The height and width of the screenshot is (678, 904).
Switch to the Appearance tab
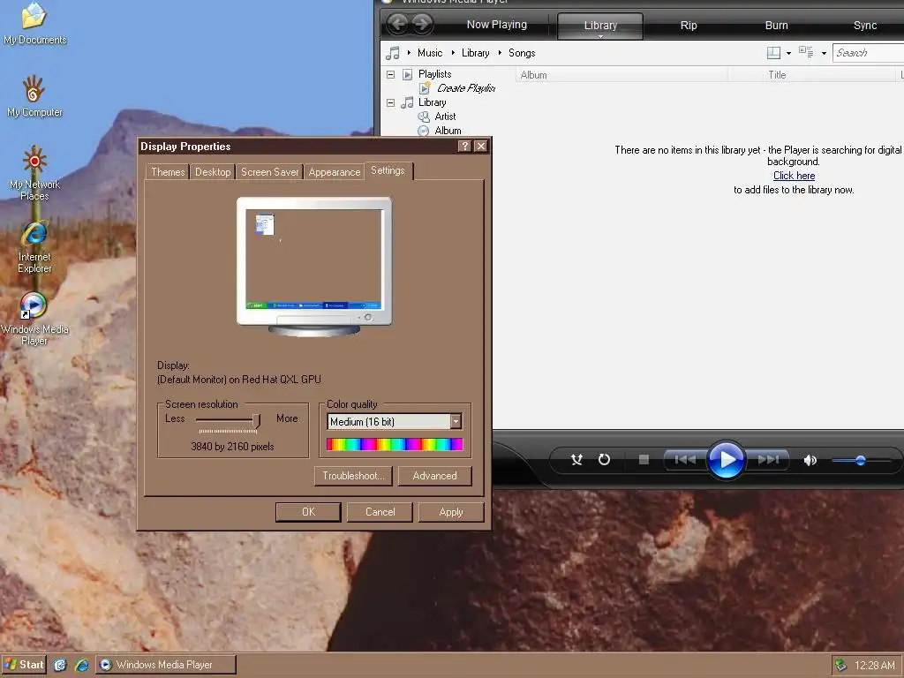pos(334,172)
